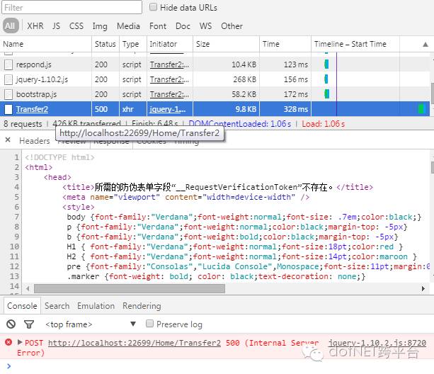Image resolution: width=434 pixels, height=374 pixels.
Task: Sort by the Status column header
Action: [x=105, y=44]
